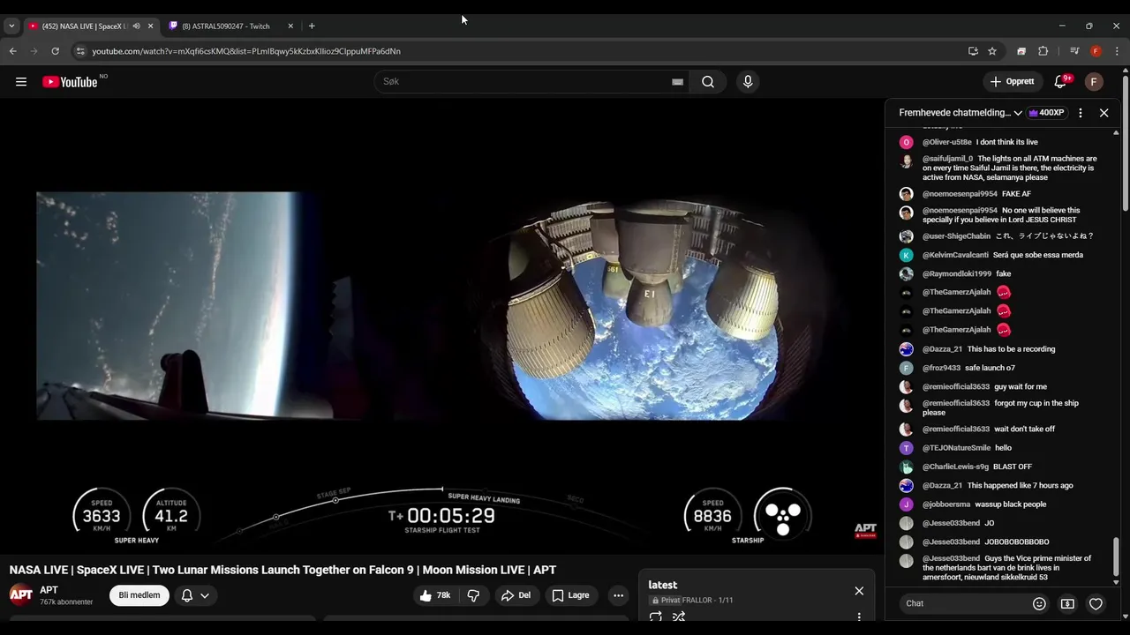Click the search magnifier button

point(708,82)
